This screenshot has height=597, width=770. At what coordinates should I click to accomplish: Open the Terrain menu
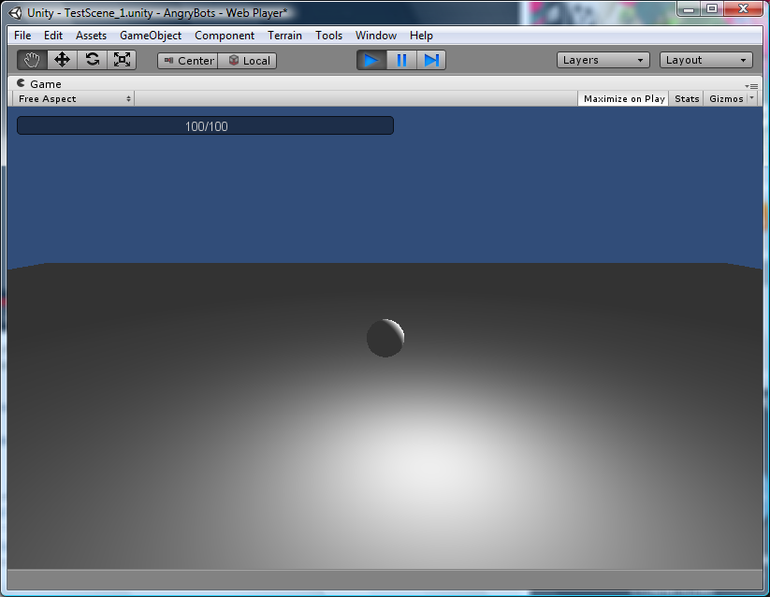[284, 36]
